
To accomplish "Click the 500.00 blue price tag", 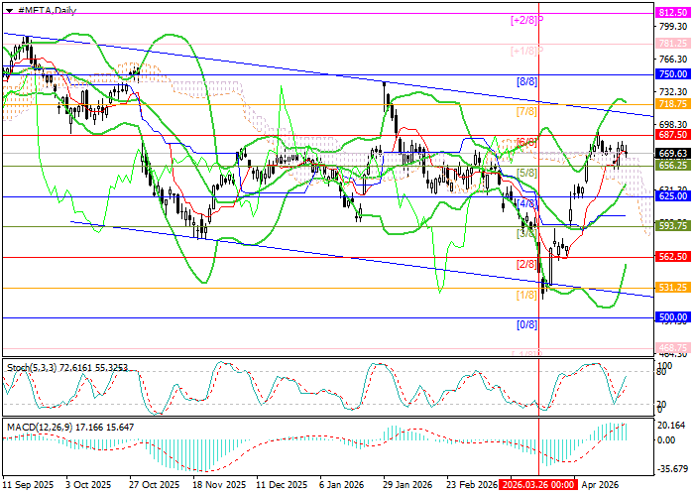I will click(x=673, y=317).
